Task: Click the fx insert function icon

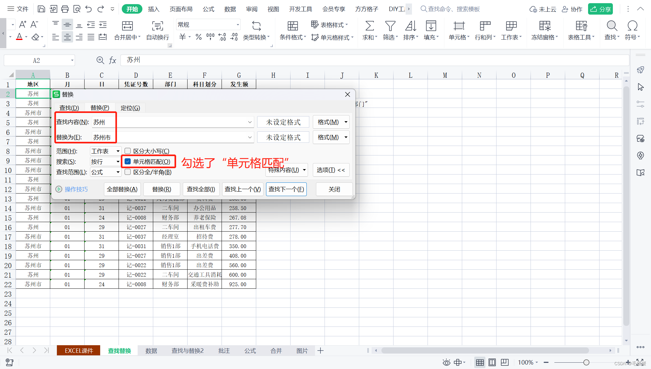Action: pyautogui.click(x=113, y=60)
